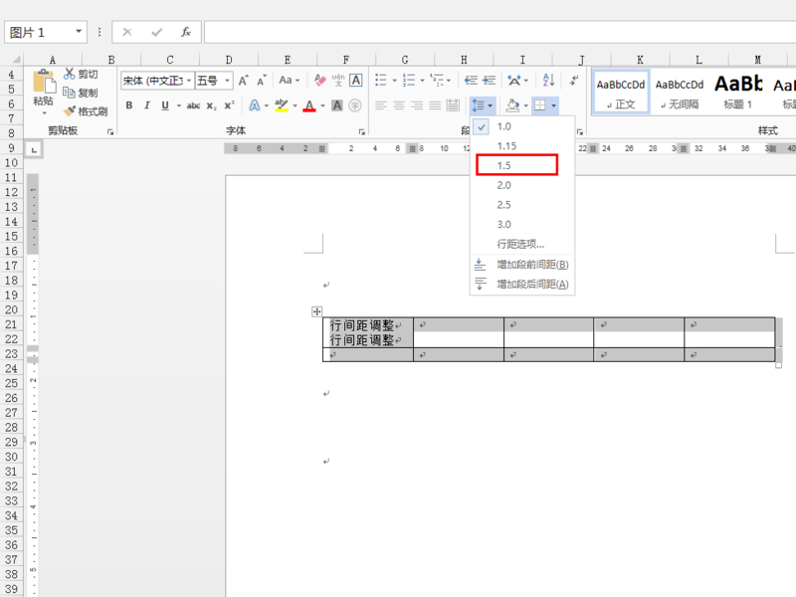796x597 pixels.
Task: Click the Clear Formatting eraser icon
Action: (x=319, y=80)
